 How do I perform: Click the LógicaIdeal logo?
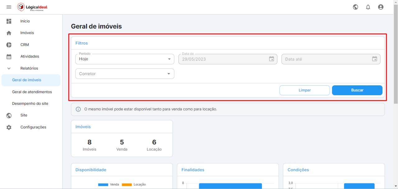pyautogui.click(x=33, y=7)
